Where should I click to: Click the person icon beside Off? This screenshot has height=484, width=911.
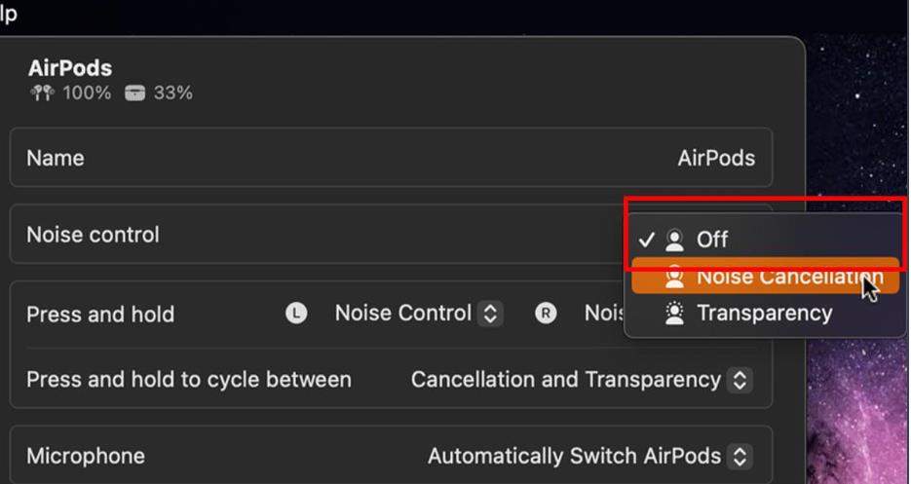[674, 240]
